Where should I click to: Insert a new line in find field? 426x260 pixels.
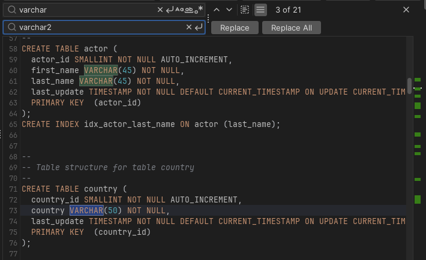tap(170, 10)
